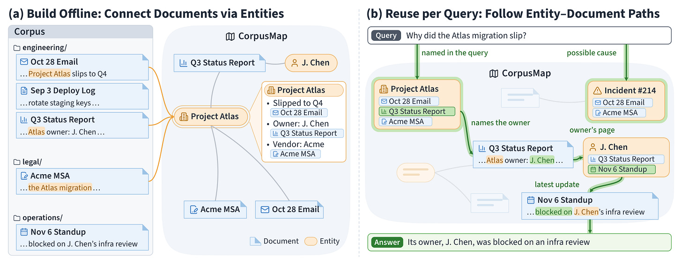Click highlighted Q3 Status Report chip in panel (b) Project Atlas card
Viewport: 682px width, 265px height.
(x=417, y=111)
